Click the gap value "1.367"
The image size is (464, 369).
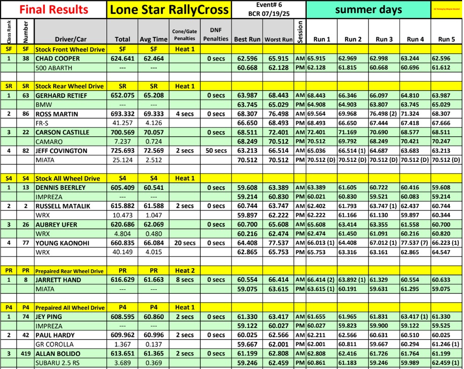[122, 344]
